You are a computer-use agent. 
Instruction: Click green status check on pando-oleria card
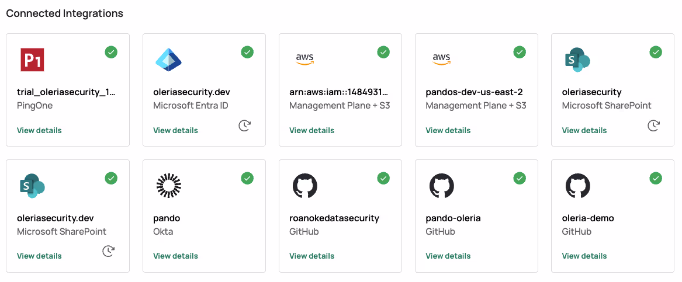point(520,178)
